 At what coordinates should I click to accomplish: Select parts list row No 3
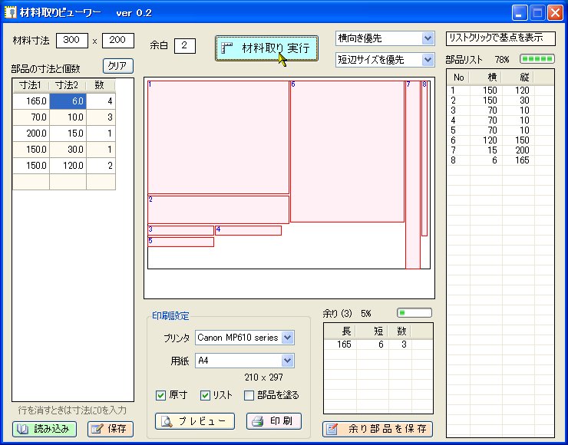coord(500,110)
